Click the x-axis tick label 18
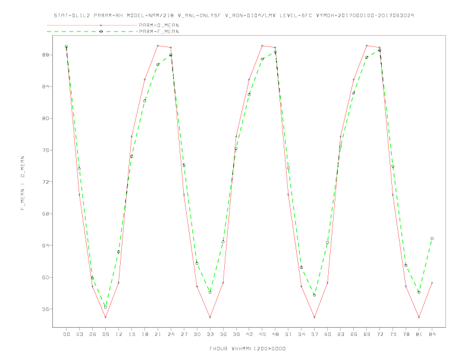 (x=145, y=334)
